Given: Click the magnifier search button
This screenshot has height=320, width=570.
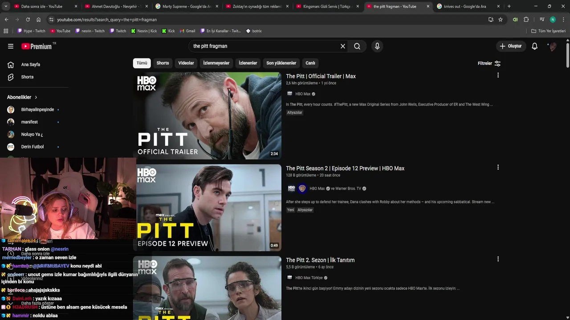Looking at the screenshot, I should click(x=357, y=46).
